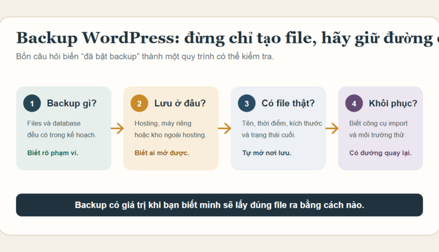The width and height of the screenshot is (439, 252).
Task: Click the purple text 'Có đường quay lại.'
Action: 380,153
